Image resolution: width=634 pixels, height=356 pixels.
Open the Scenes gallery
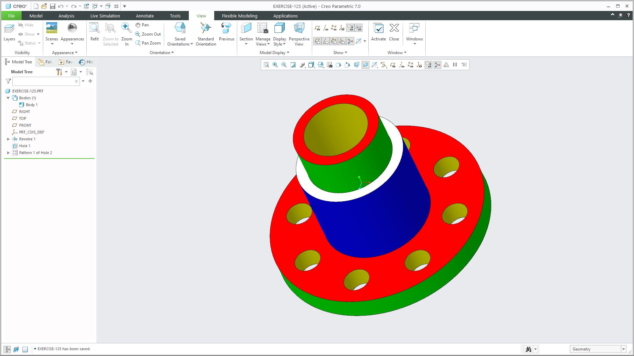click(x=52, y=33)
